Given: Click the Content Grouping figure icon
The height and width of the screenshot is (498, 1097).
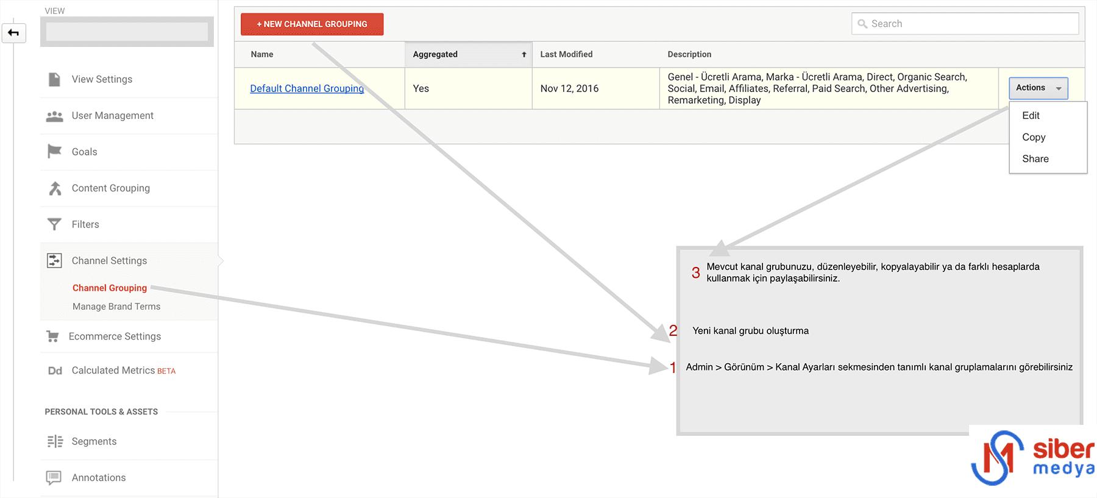Looking at the screenshot, I should tap(55, 188).
